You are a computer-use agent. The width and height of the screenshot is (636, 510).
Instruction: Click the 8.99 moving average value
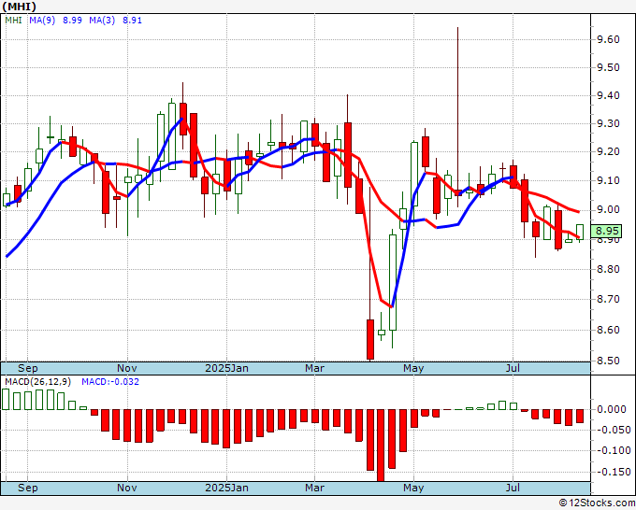click(72, 21)
